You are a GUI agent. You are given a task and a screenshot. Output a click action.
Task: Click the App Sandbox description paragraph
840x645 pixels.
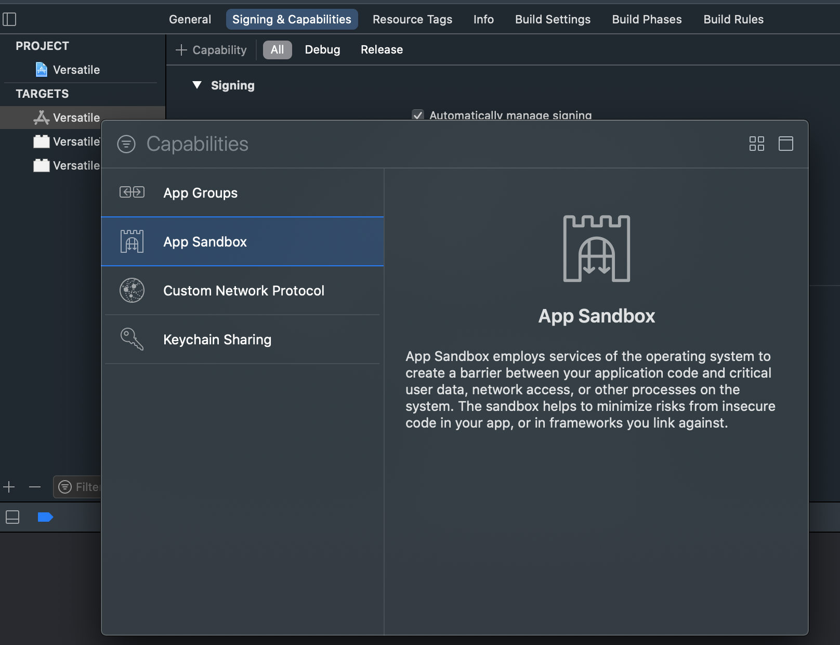point(590,390)
